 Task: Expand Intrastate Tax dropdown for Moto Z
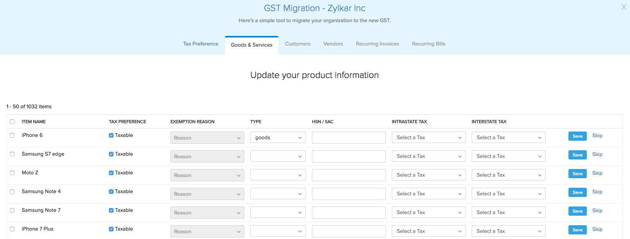429,175
